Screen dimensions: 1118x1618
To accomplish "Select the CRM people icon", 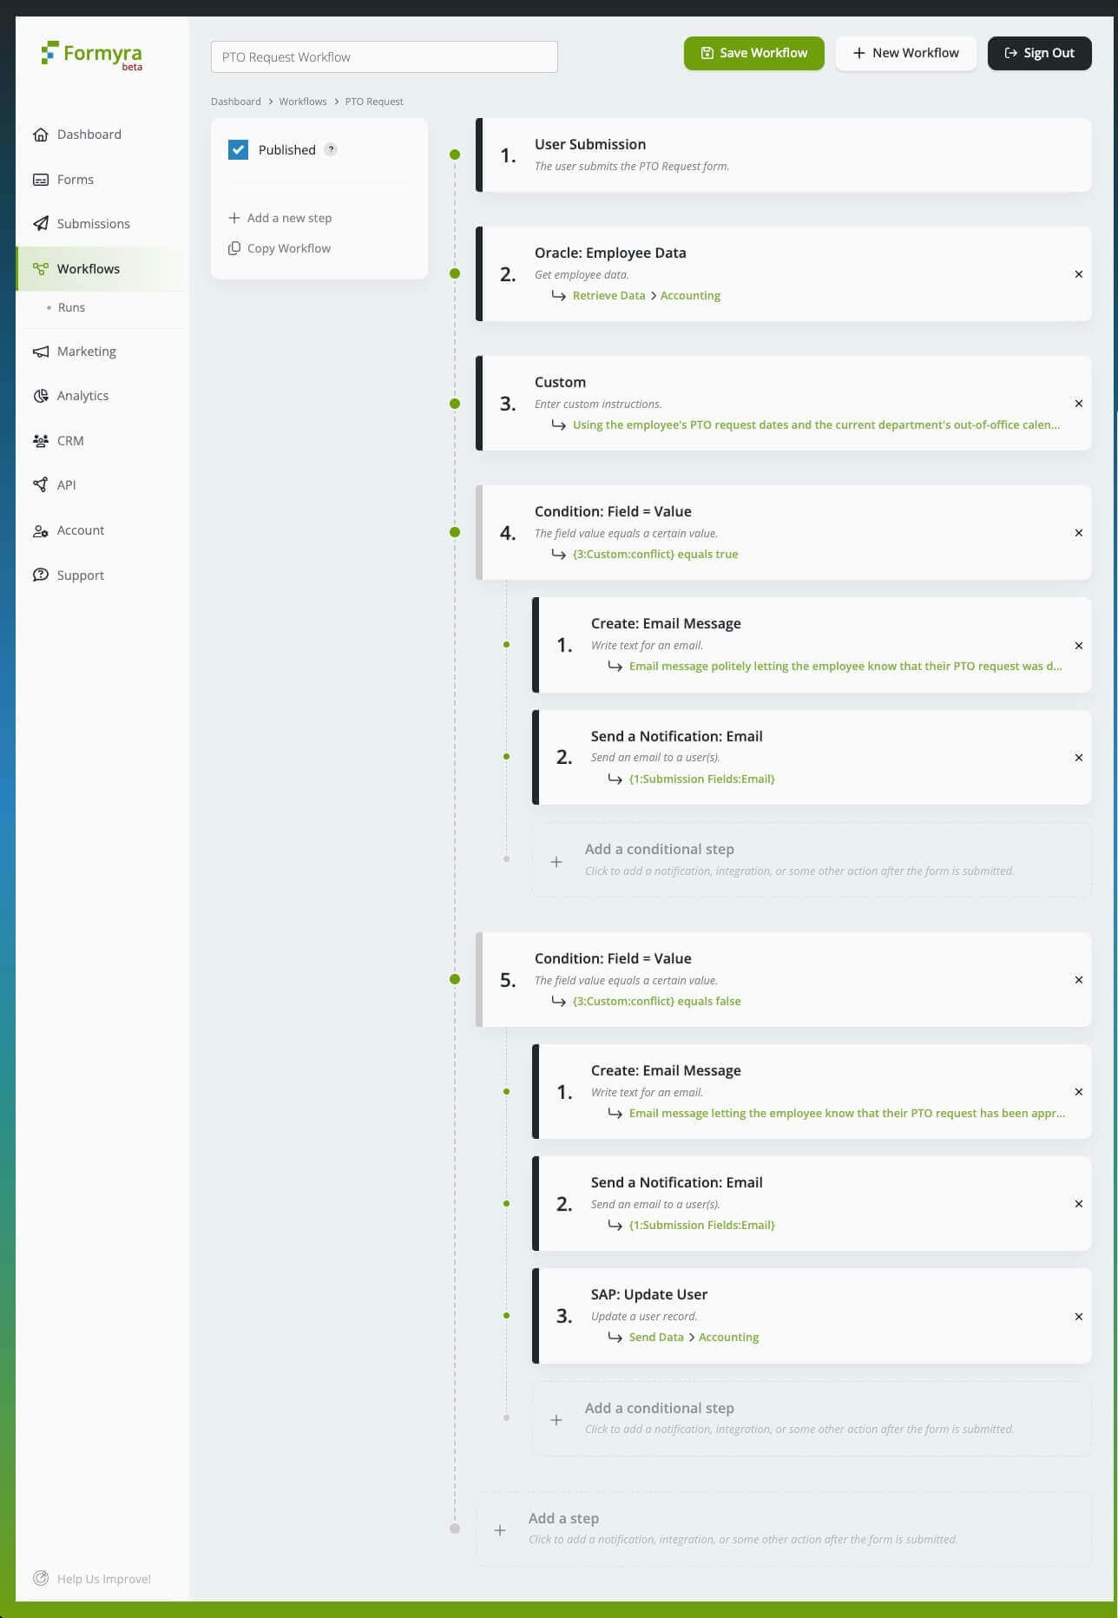I will coord(40,441).
